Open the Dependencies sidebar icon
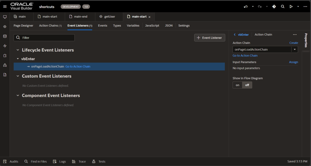Image resolution: width=311 pixels, height=166 pixels. pos(5,65)
